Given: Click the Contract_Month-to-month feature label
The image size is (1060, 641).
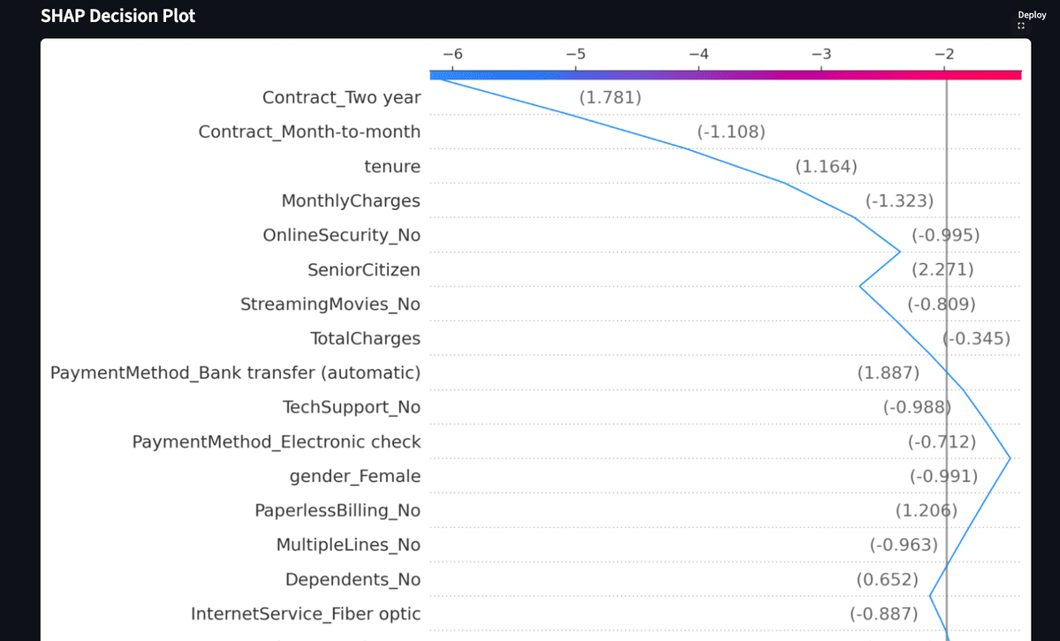Looking at the screenshot, I should pyautogui.click(x=309, y=132).
